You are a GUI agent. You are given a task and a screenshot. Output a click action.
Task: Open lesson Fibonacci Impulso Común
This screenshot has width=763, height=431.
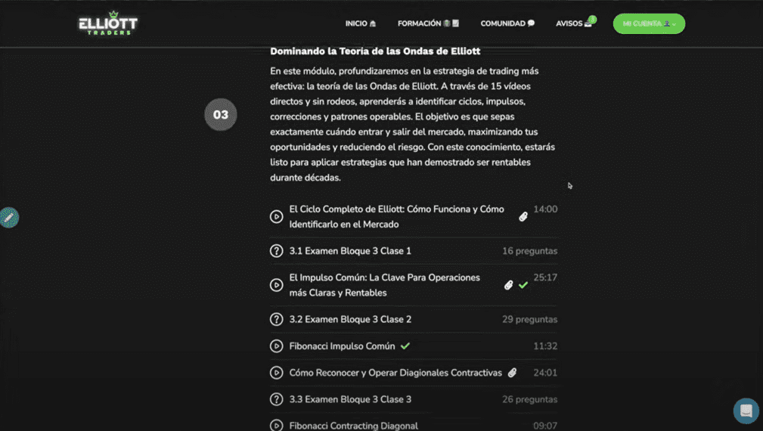342,346
